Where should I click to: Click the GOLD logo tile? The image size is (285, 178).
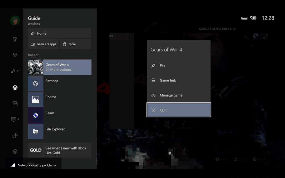pyautogui.click(x=36, y=150)
